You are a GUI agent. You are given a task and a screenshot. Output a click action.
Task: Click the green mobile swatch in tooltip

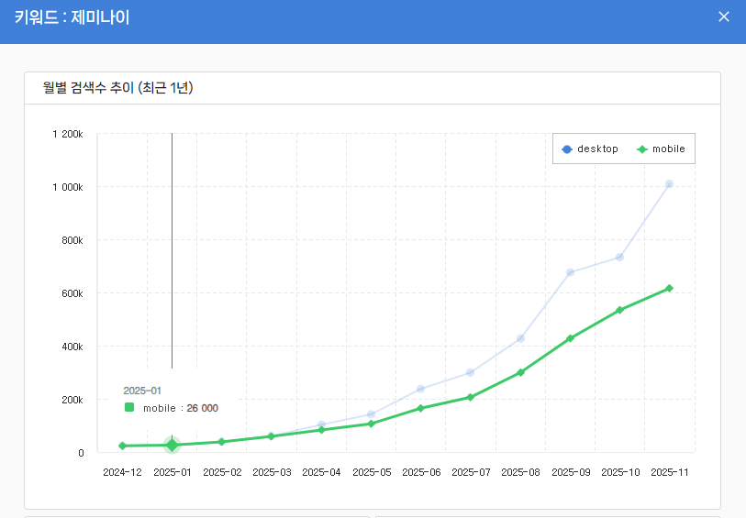[x=129, y=407]
